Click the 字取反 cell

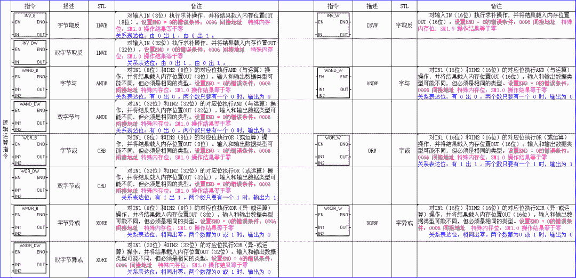[x=404, y=26]
